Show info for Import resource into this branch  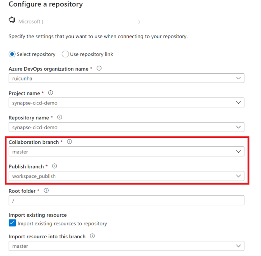pyautogui.click(x=92, y=236)
